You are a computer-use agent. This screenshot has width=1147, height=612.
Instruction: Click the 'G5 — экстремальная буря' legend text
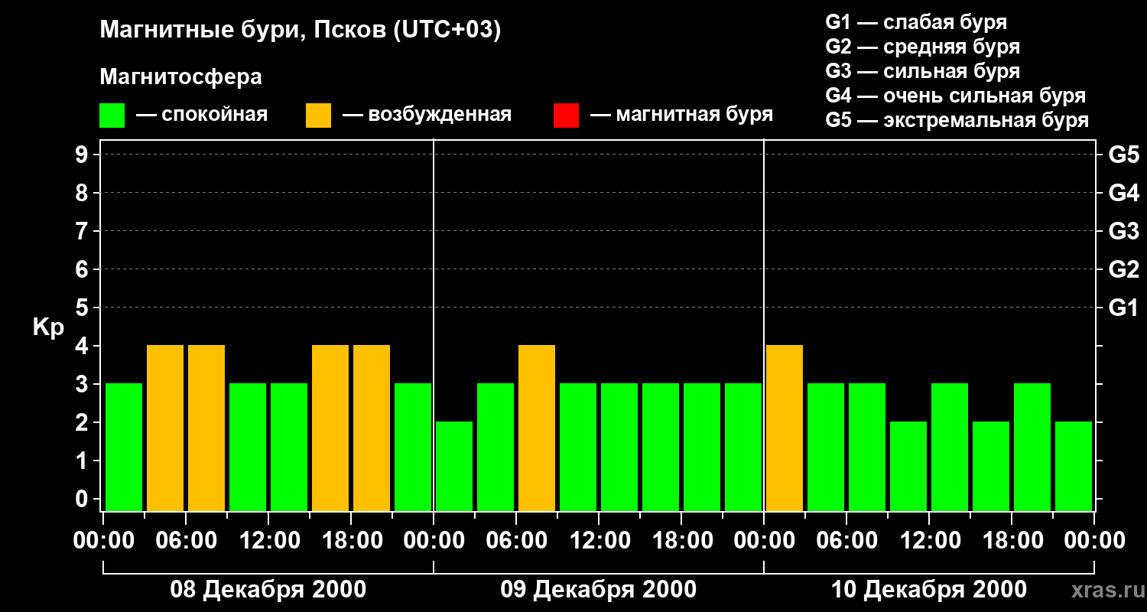957,120
